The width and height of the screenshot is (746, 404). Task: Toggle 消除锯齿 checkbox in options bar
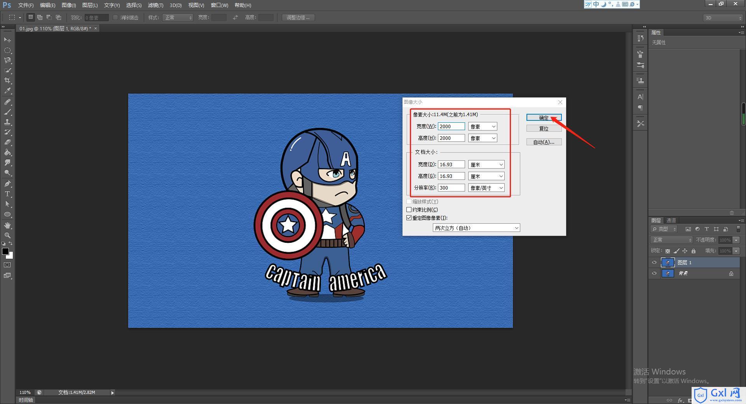tap(115, 17)
